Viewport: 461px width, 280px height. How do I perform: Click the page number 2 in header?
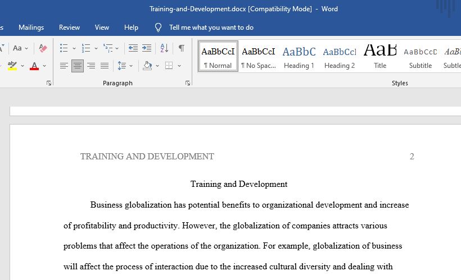tap(412, 157)
